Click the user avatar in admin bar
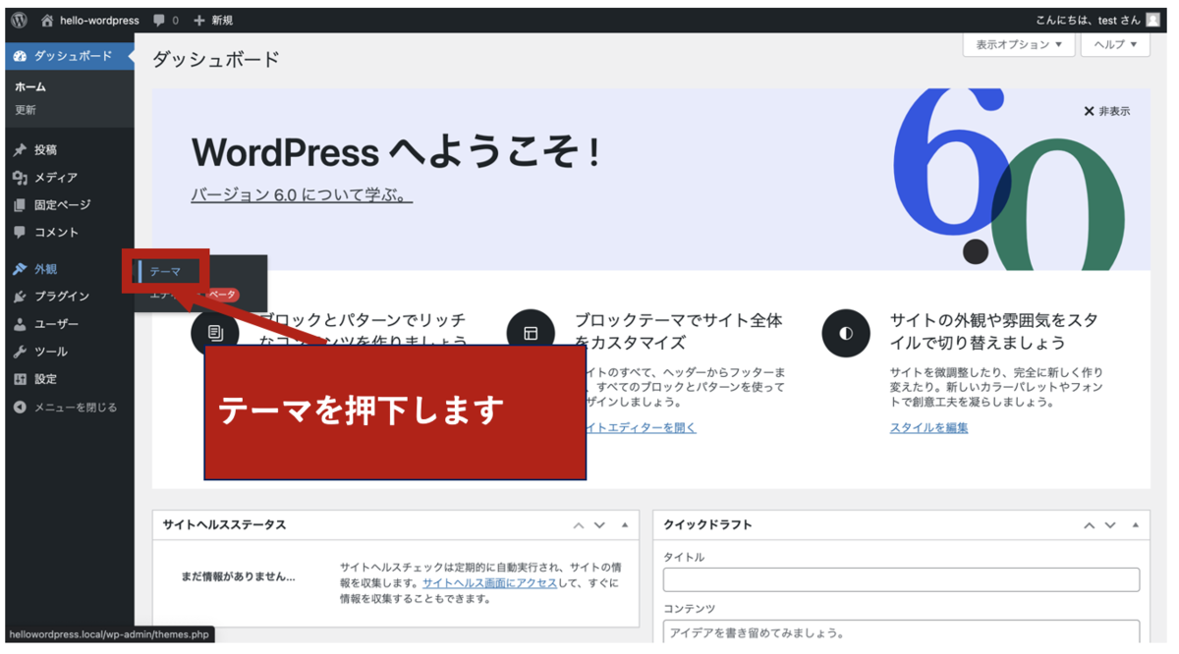This screenshot has height=654, width=1179. tap(1153, 21)
